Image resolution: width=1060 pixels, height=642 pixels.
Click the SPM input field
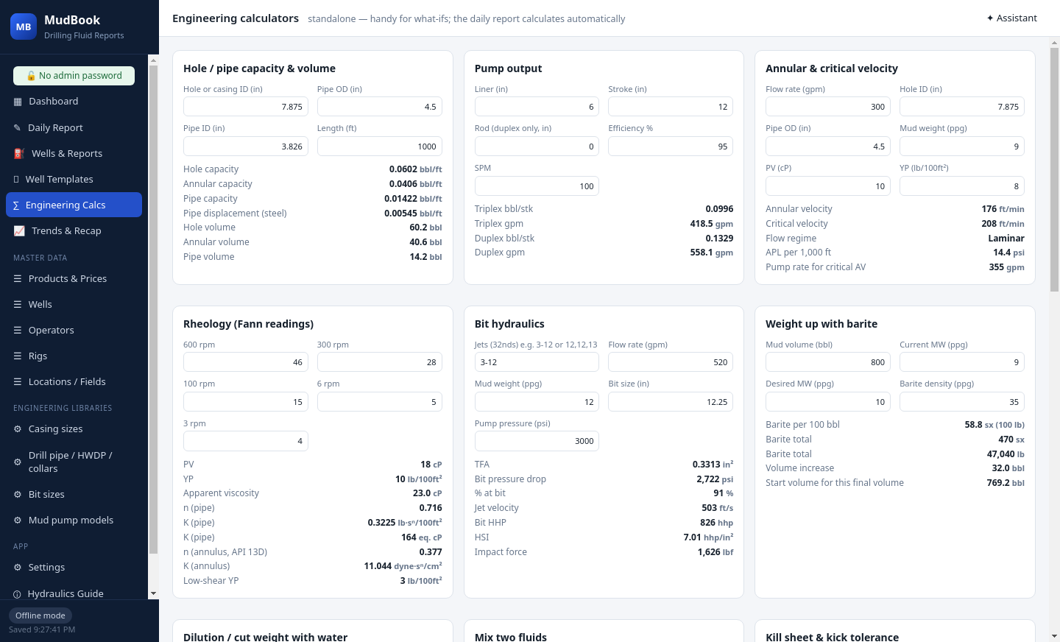point(537,186)
